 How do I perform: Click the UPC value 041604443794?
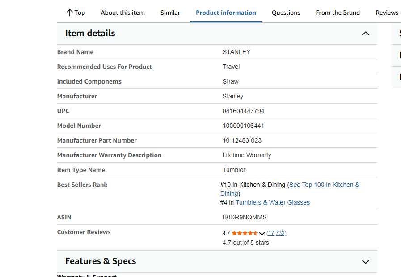click(243, 111)
